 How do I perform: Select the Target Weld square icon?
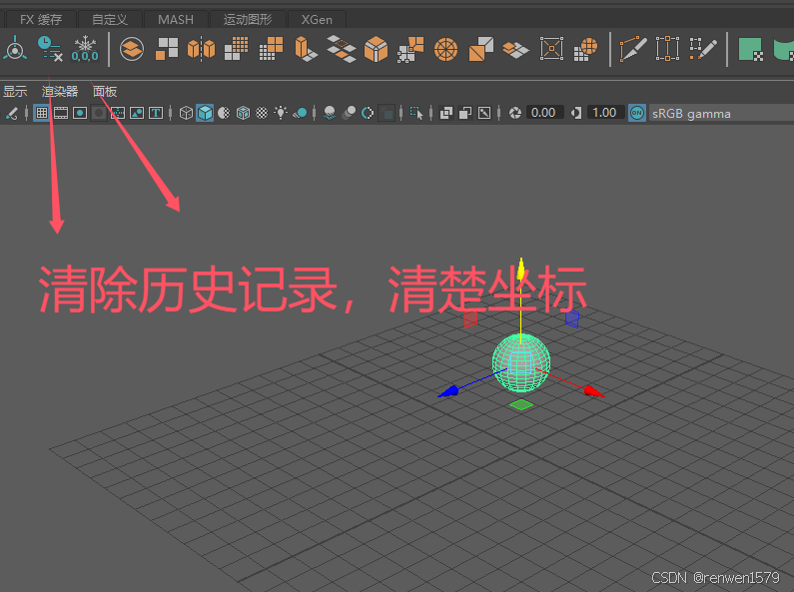(551, 49)
